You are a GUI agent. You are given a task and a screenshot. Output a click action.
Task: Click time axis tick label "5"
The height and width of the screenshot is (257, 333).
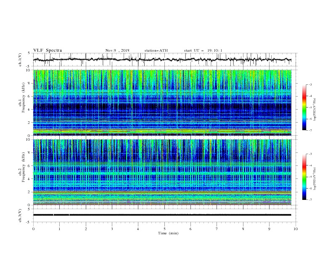164,229
